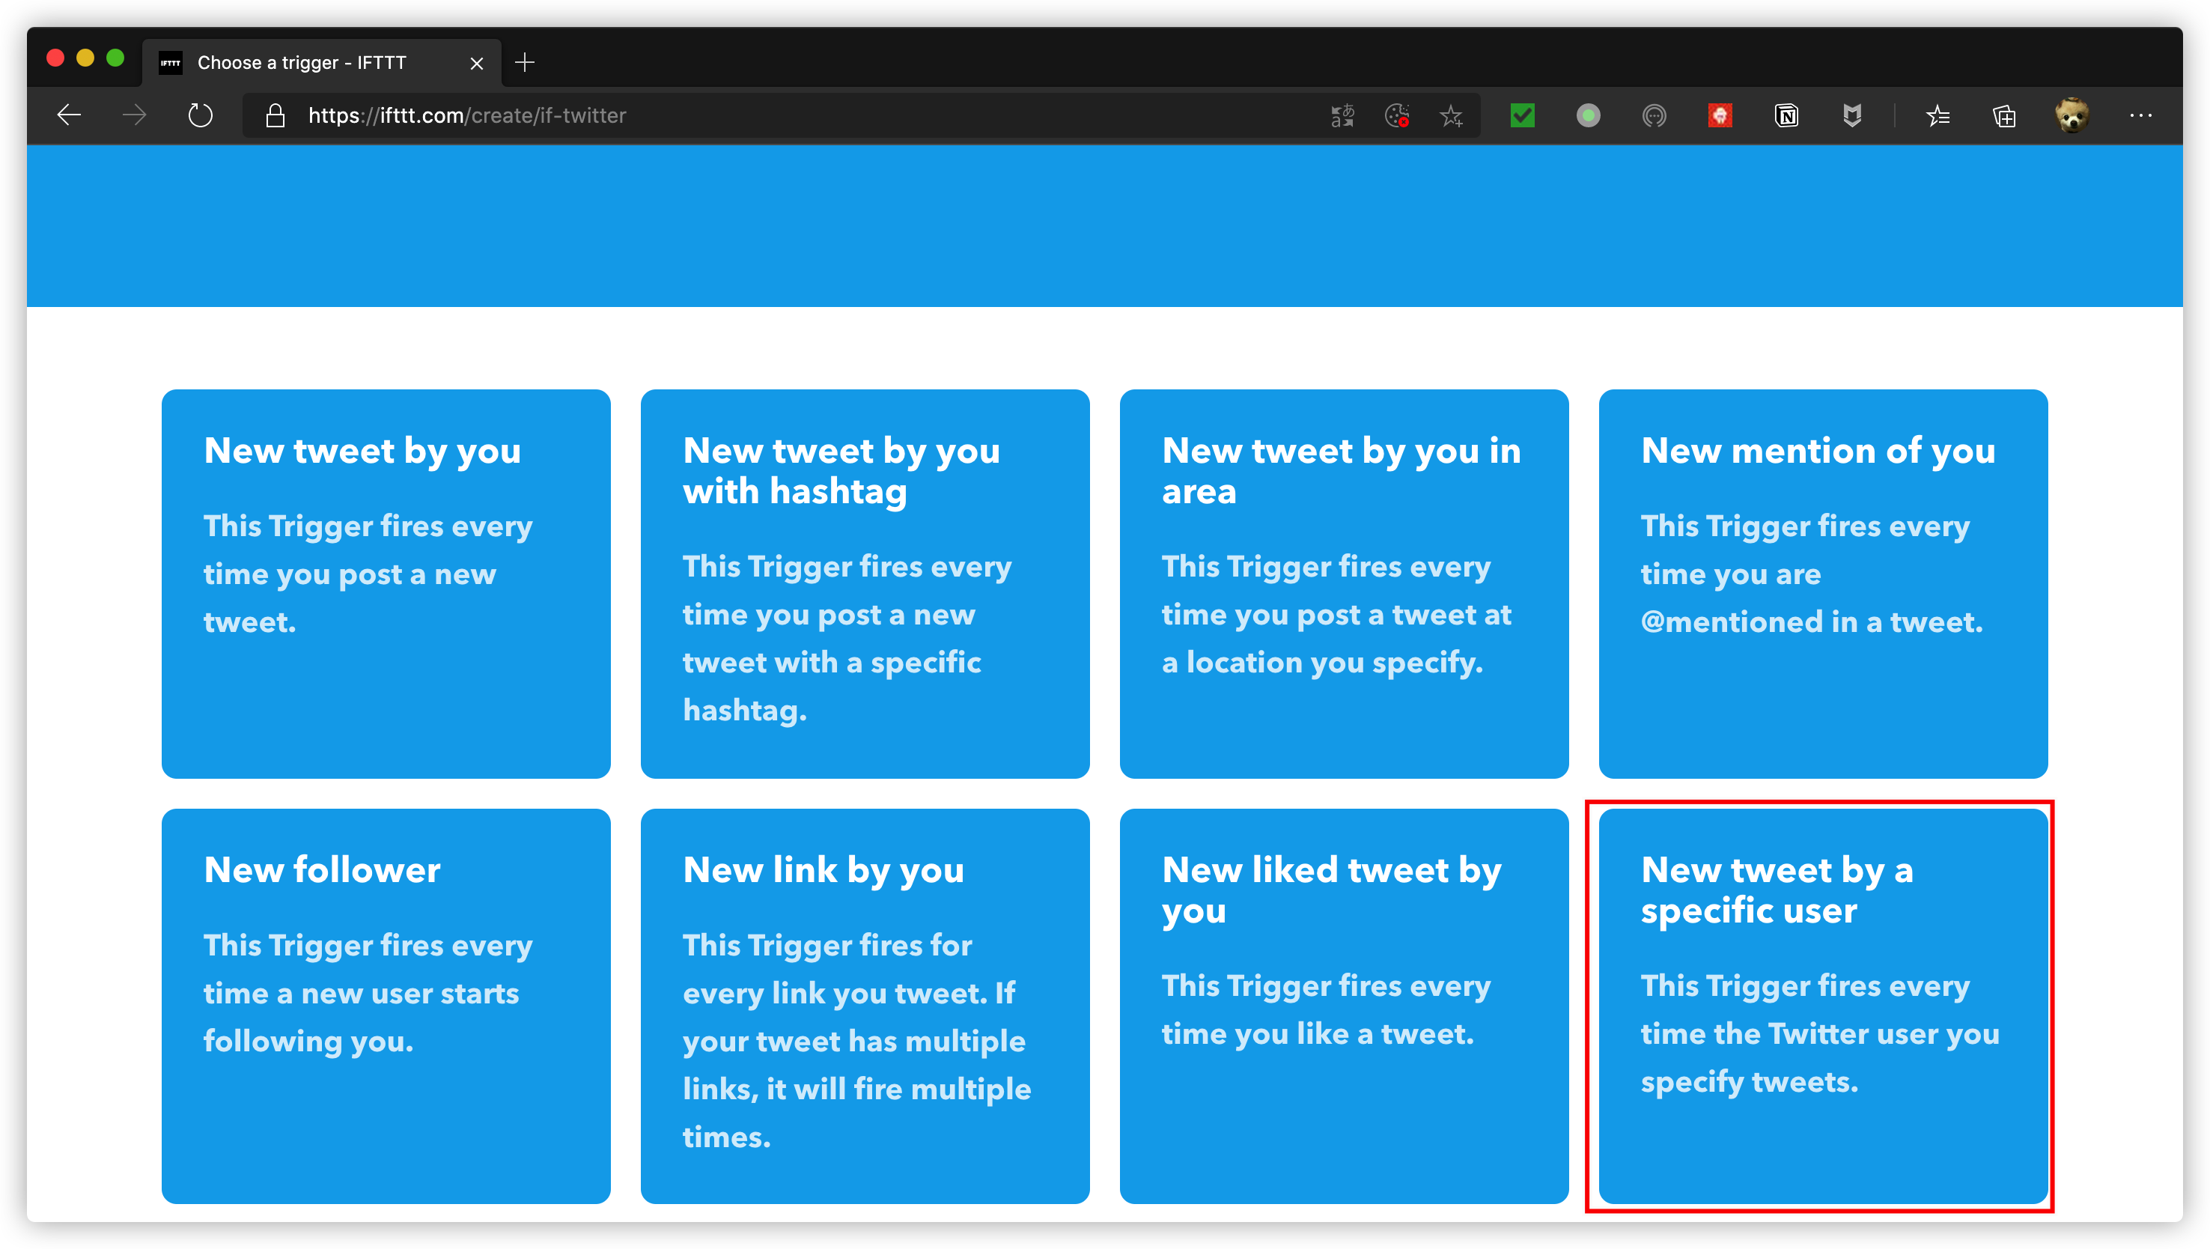Open the shield bookmark extension
Viewport: 2210px width, 1249px height.
pos(1852,115)
